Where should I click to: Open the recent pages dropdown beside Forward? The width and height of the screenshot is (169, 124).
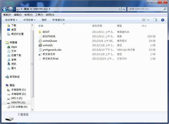point(14,9)
